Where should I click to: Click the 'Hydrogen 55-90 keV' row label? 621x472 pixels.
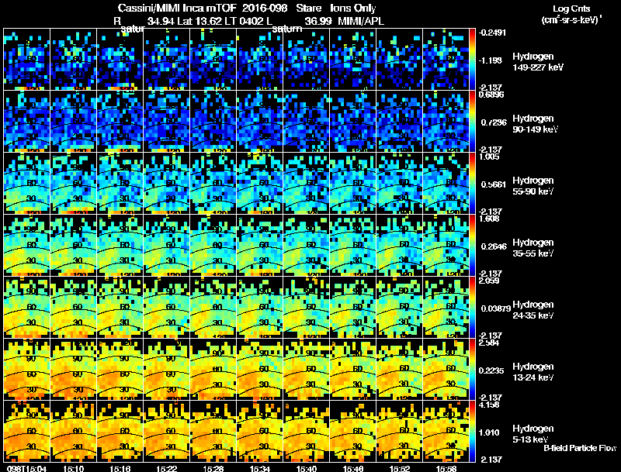click(x=533, y=186)
